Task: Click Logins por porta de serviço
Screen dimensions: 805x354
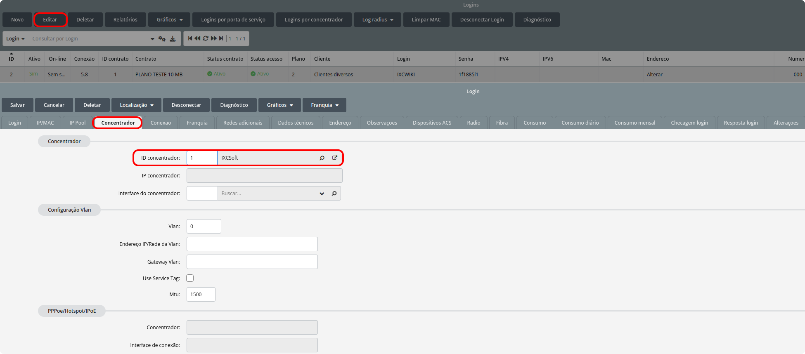Action: point(233,20)
